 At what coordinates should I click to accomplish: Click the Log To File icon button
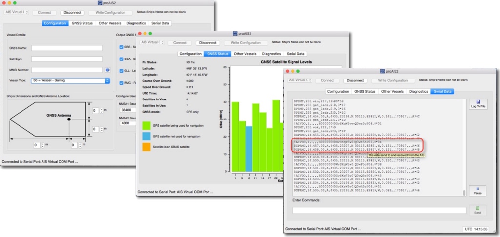coord(478,104)
